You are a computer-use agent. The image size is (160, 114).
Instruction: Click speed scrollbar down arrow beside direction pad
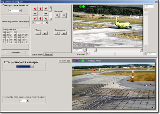[50, 19]
